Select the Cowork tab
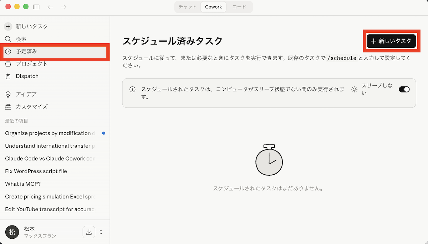The width and height of the screenshot is (428, 244). click(213, 7)
